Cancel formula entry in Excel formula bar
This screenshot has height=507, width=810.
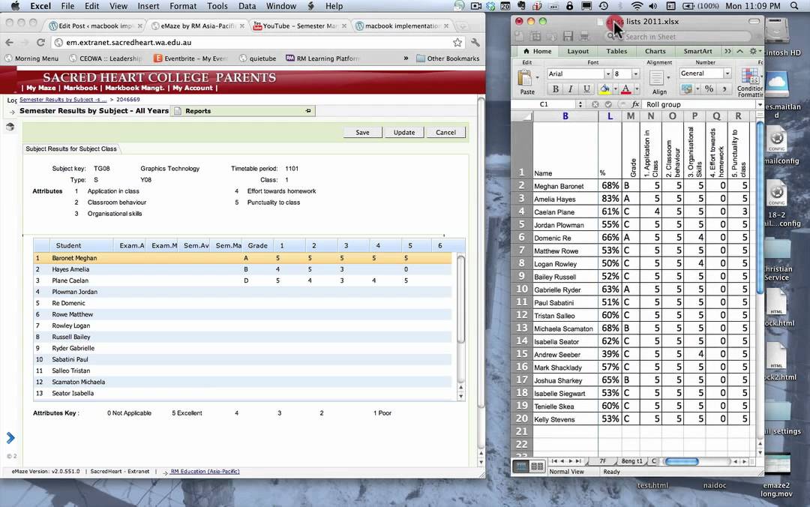click(595, 104)
